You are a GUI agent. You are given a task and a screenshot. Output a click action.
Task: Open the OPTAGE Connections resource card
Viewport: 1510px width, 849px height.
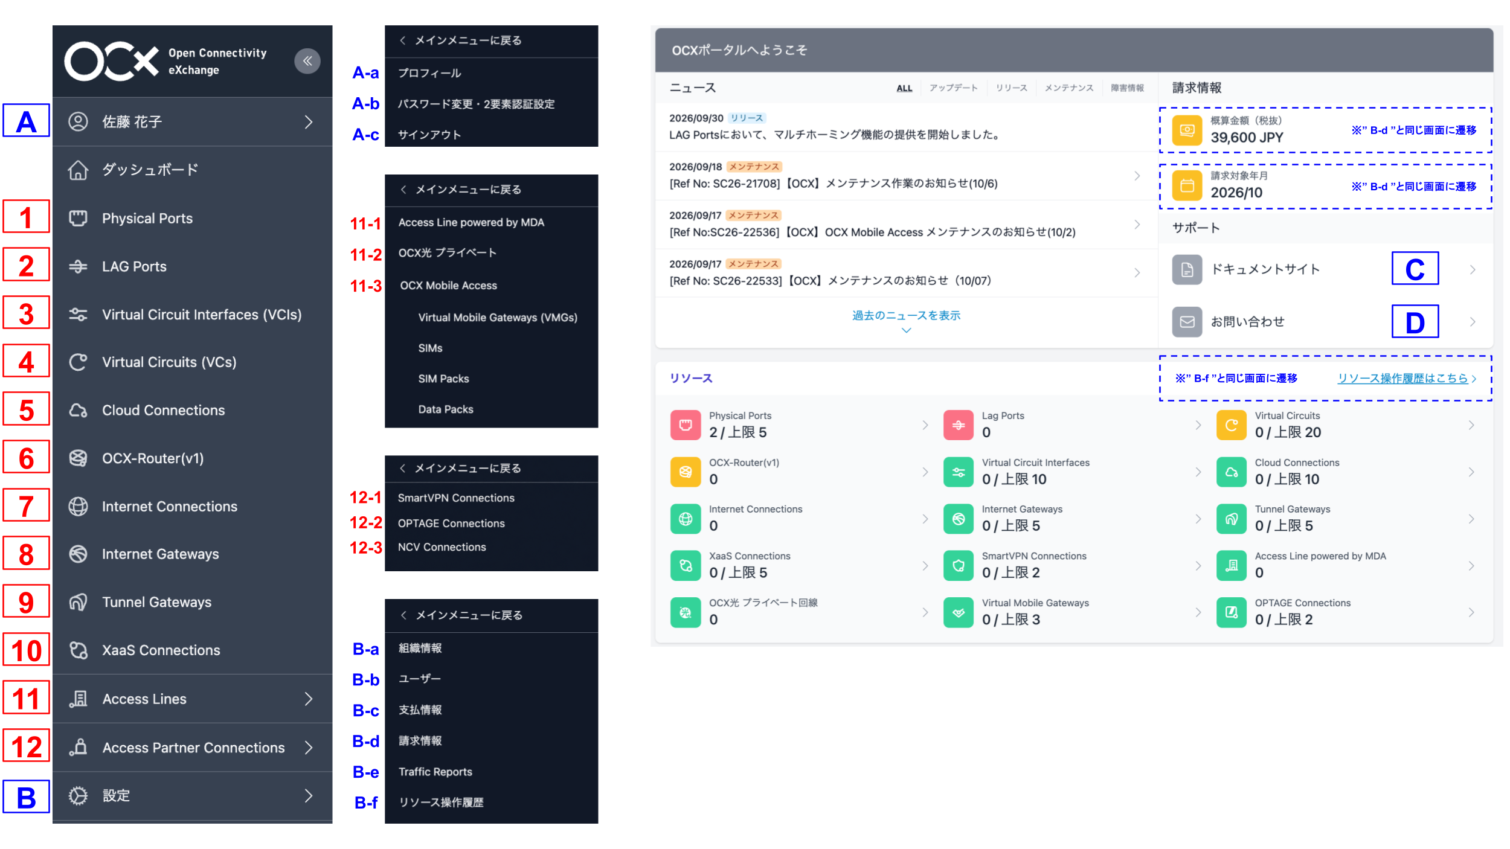tap(1346, 612)
